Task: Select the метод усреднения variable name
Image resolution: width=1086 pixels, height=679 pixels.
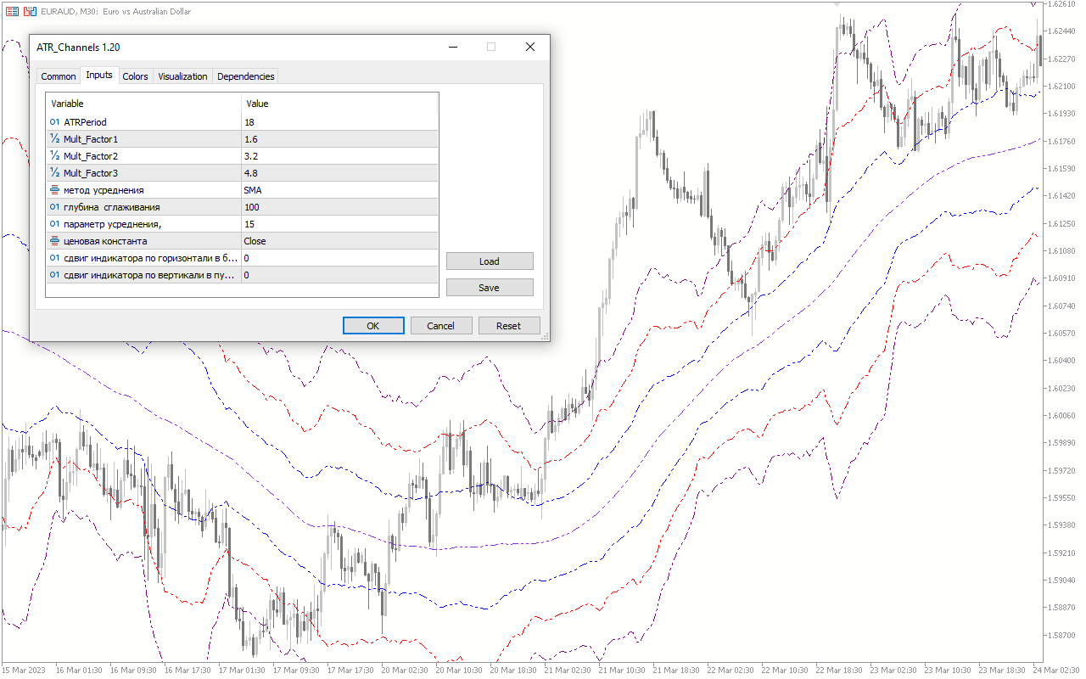Action: coord(104,190)
